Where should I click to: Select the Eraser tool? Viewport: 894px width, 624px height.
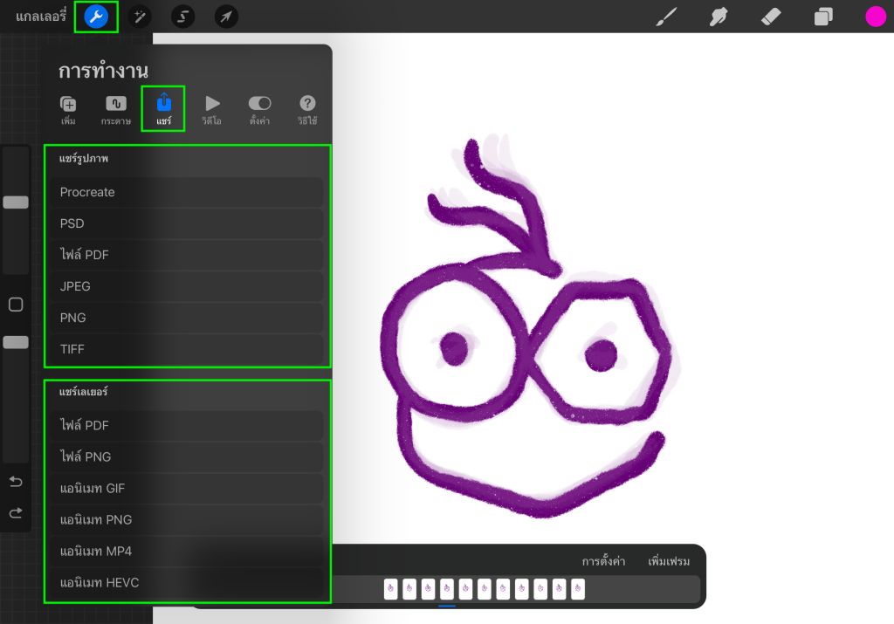(x=771, y=17)
